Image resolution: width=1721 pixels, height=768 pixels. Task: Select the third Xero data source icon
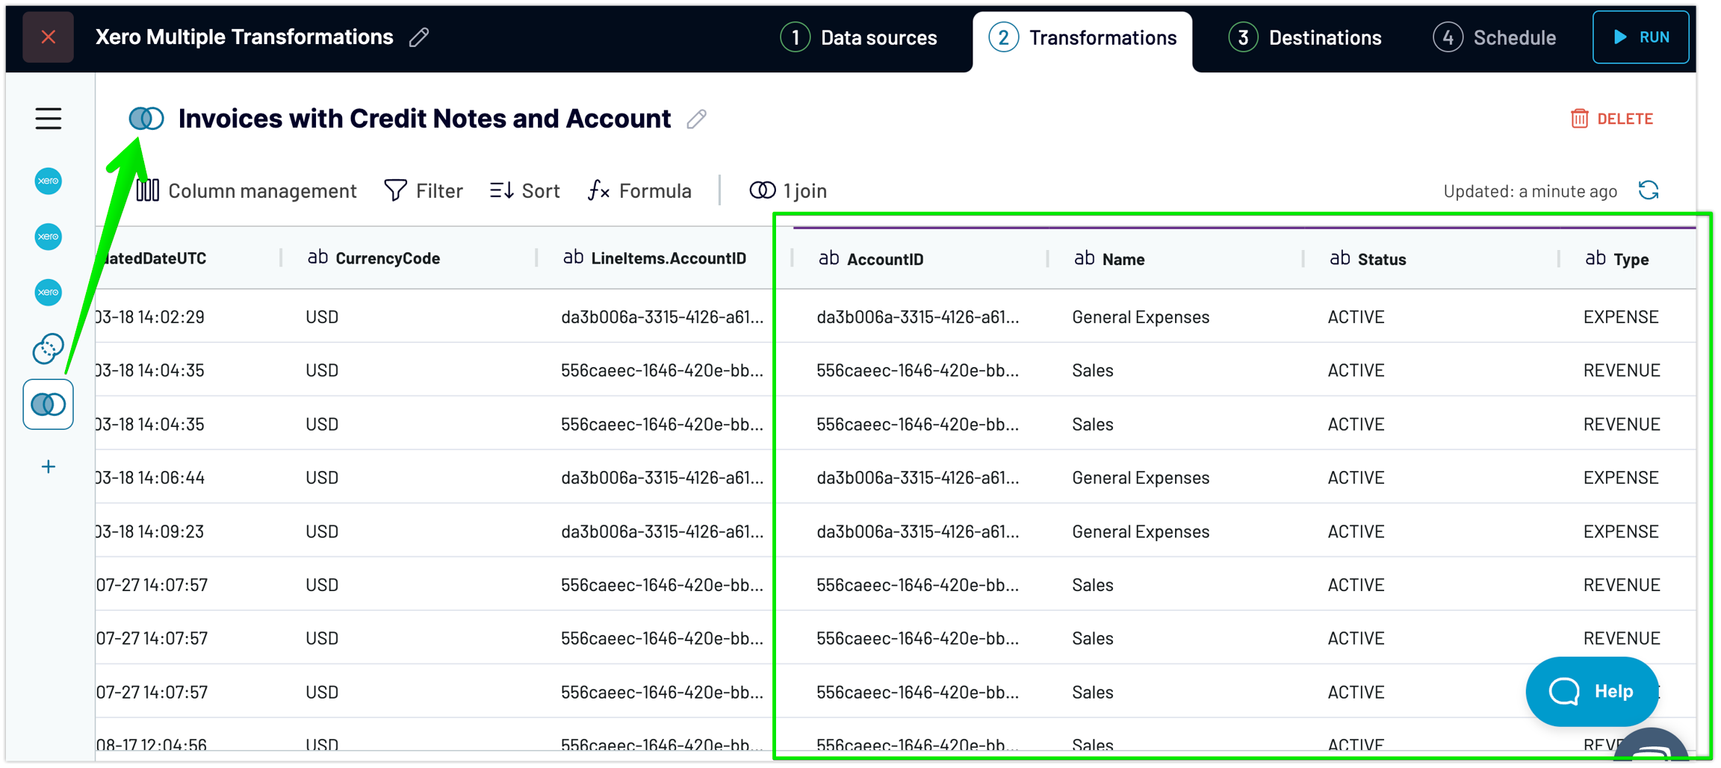49,293
